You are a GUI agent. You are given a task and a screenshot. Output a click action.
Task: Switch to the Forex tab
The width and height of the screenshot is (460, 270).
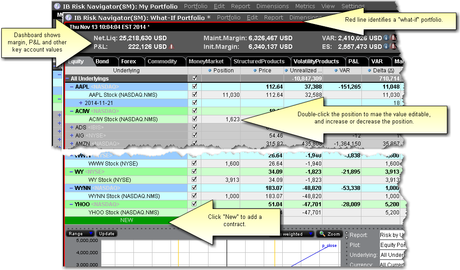pyautogui.click(x=128, y=62)
